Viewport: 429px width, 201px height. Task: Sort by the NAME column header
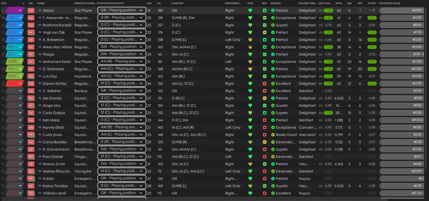click(41, 3)
